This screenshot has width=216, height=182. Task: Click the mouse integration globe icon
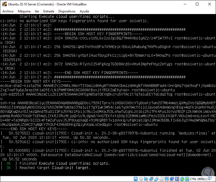click(x=182, y=179)
